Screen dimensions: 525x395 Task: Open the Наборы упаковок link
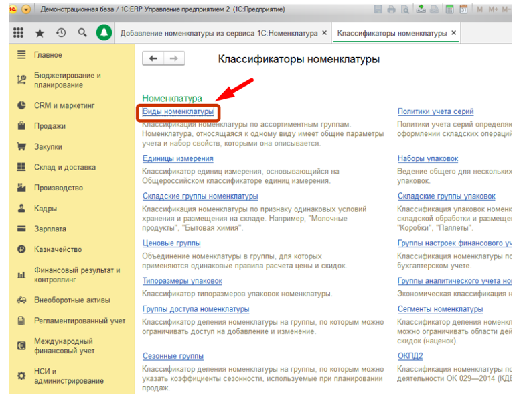[428, 158]
